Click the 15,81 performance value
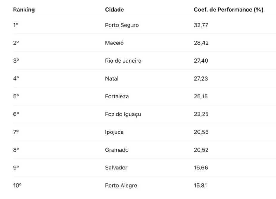The height and width of the screenshot is (199, 276). pos(200,186)
